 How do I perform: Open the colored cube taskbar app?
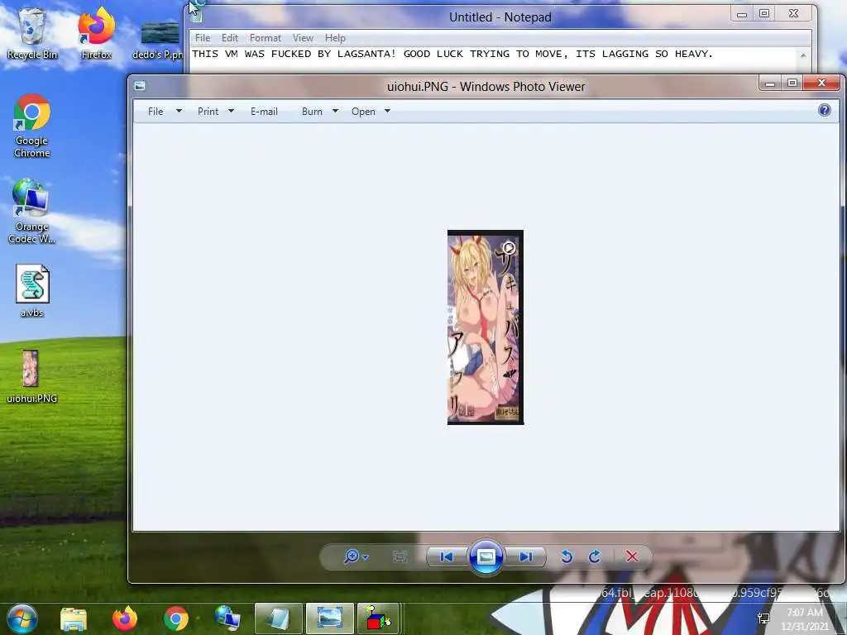378,618
